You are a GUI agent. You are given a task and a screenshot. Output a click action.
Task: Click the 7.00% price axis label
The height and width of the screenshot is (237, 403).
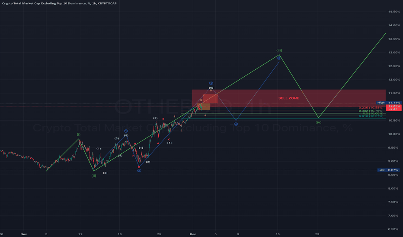394,216
